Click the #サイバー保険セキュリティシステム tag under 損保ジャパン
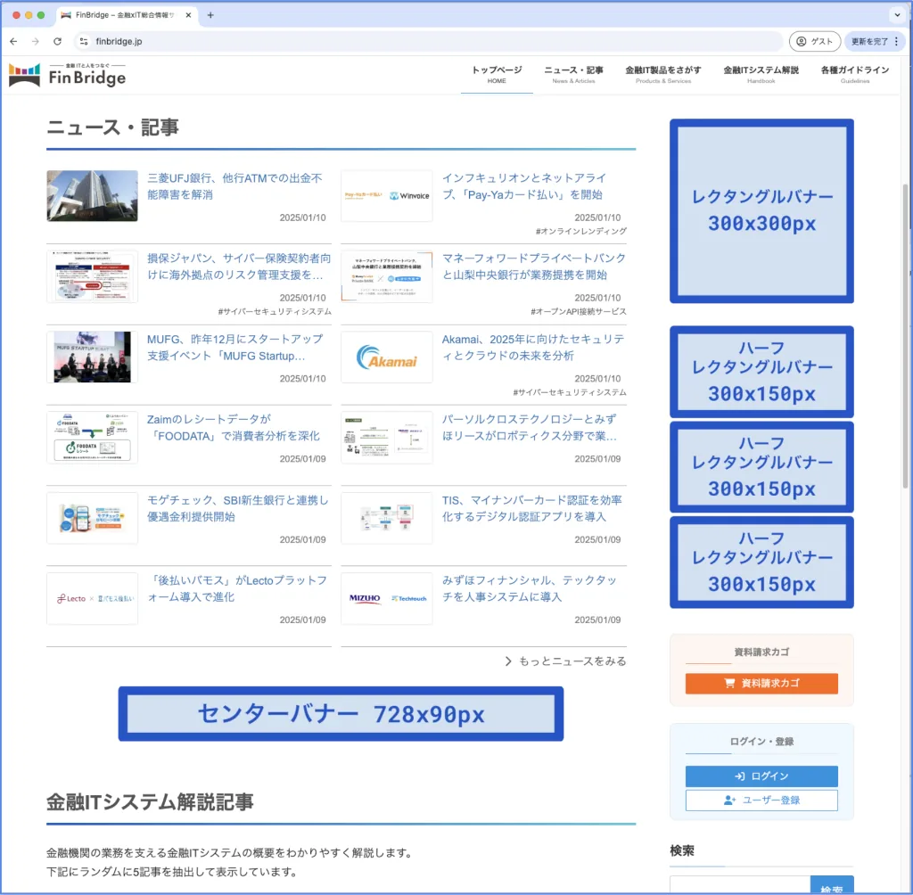Image resolution: width=913 pixels, height=895 pixels. [275, 312]
